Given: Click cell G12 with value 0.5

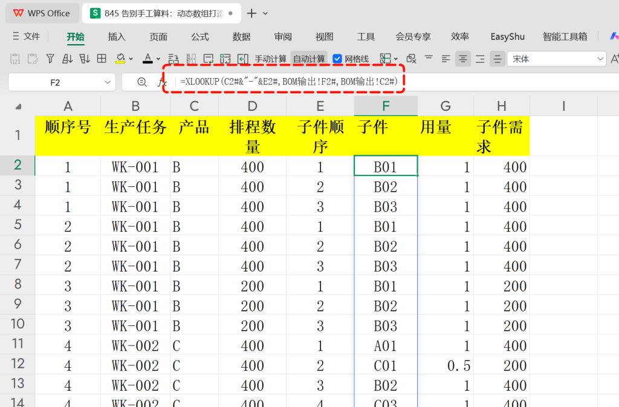Looking at the screenshot, I should coord(446,365).
